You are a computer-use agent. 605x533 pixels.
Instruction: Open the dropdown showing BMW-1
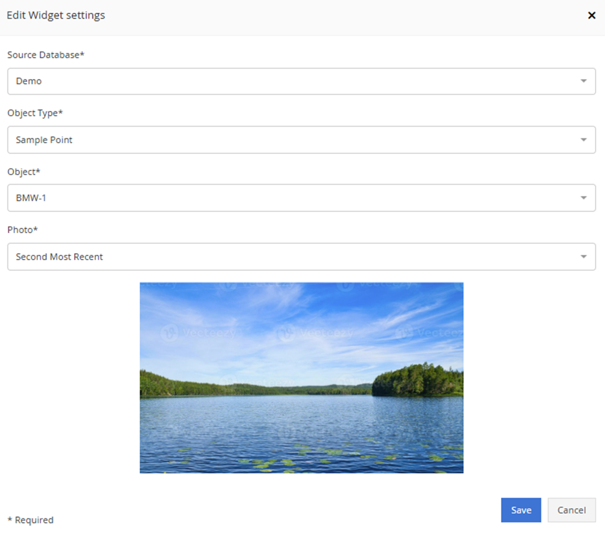coord(293,198)
